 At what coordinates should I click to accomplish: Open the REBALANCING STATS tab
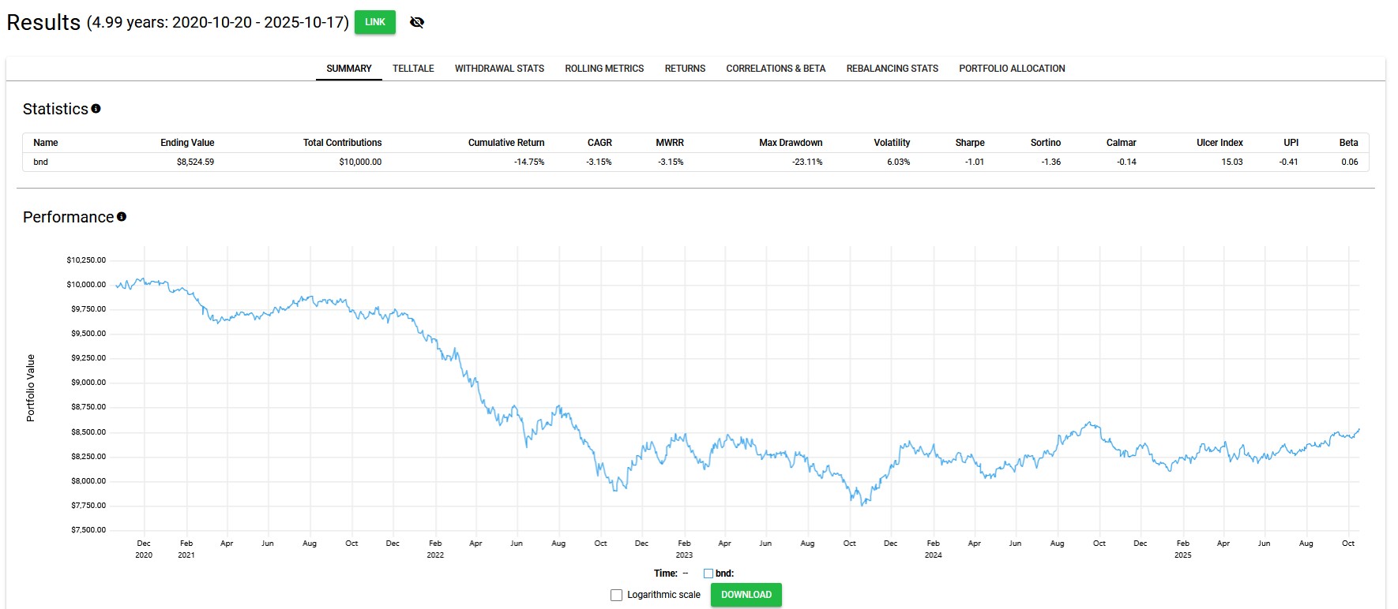(893, 69)
